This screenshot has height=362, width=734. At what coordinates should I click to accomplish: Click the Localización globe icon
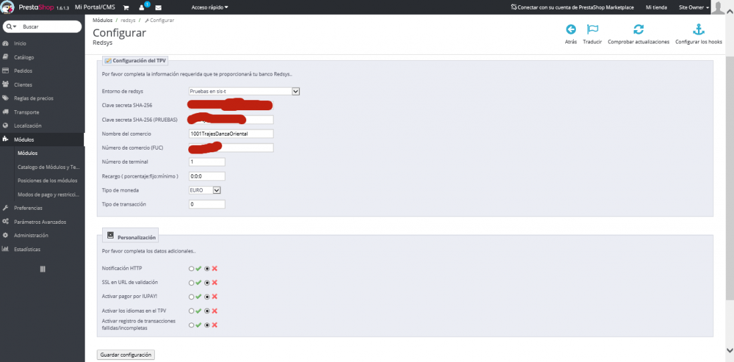click(x=5, y=126)
